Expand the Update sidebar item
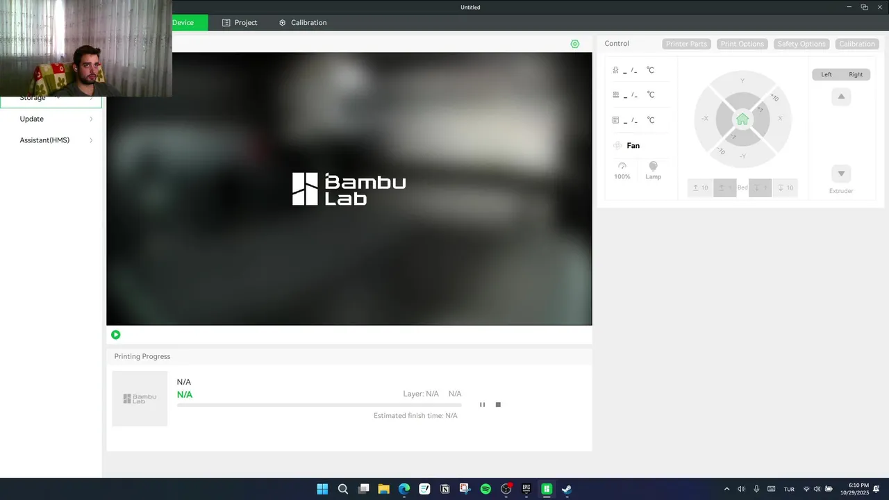The width and height of the screenshot is (889, 500). [x=51, y=119]
